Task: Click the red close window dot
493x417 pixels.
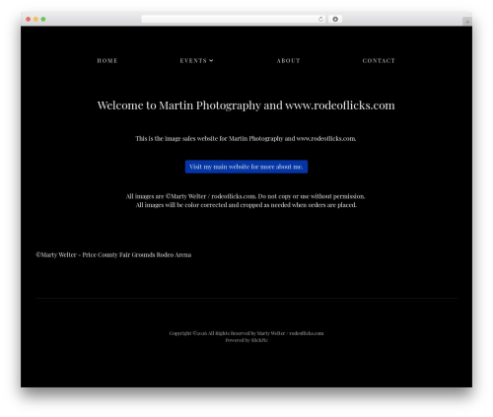Action: click(29, 19)
